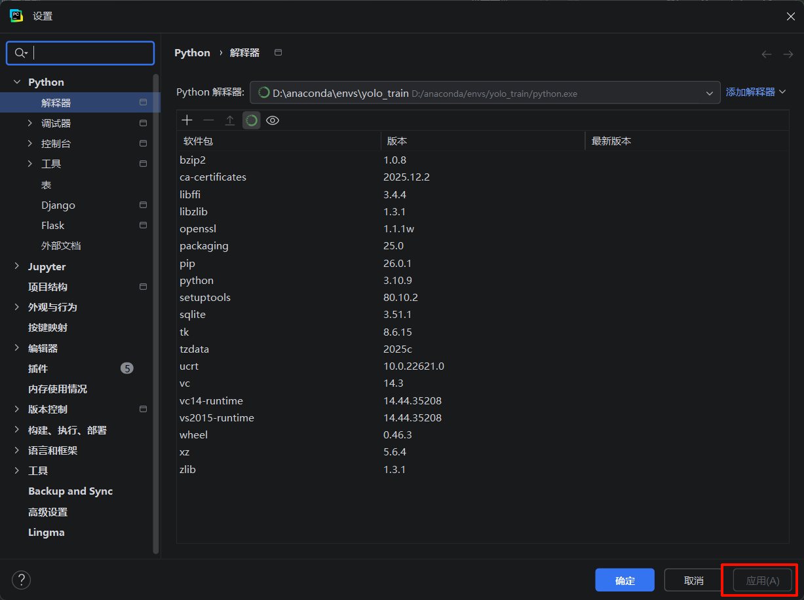Click the project-level icon beside 解释器 breadcrumb

pos(278,52)
